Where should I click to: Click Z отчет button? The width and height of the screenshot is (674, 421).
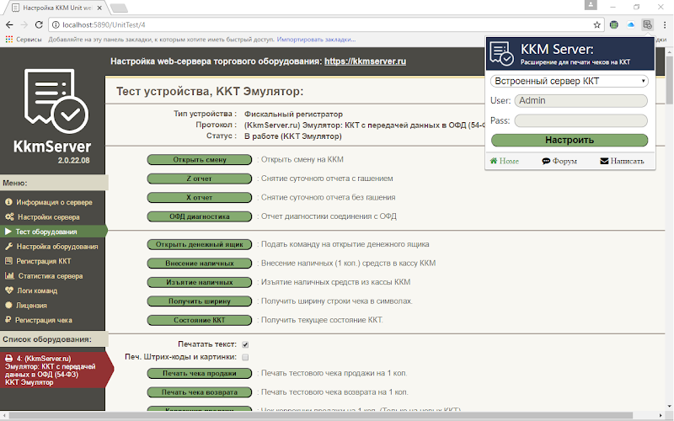pos(200,179)
